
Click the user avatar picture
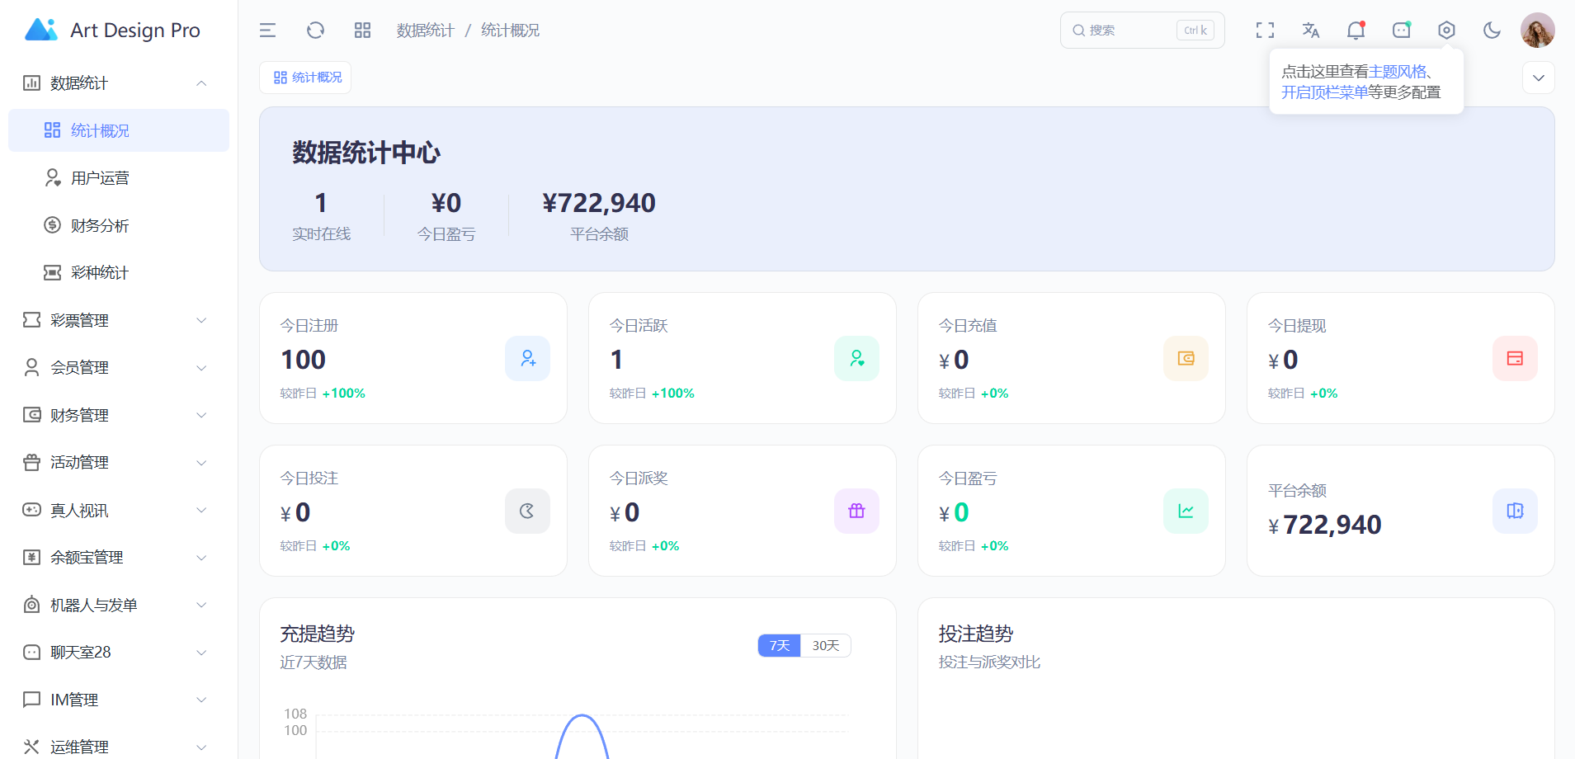point(1537,31)
